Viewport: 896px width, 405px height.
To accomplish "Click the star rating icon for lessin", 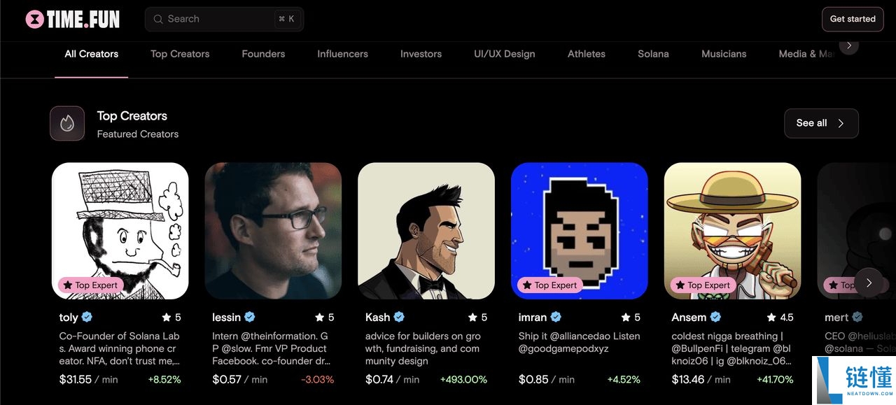I will [320, 317].
